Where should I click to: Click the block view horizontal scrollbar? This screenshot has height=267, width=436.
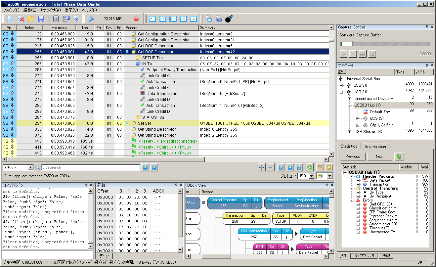(257, 256)
